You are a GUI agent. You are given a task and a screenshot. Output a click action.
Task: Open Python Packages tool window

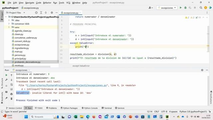(x=69, y=108)
